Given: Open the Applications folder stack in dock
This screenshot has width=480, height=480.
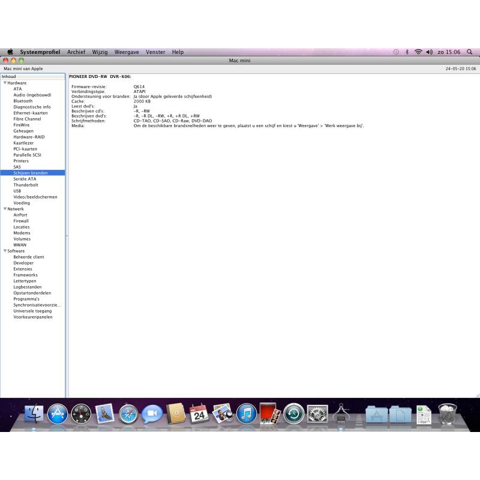Looking at the screenshot, I should pyautogui.click(x=377, y=415).
